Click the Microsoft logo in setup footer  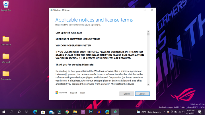[x=61, y=93]
